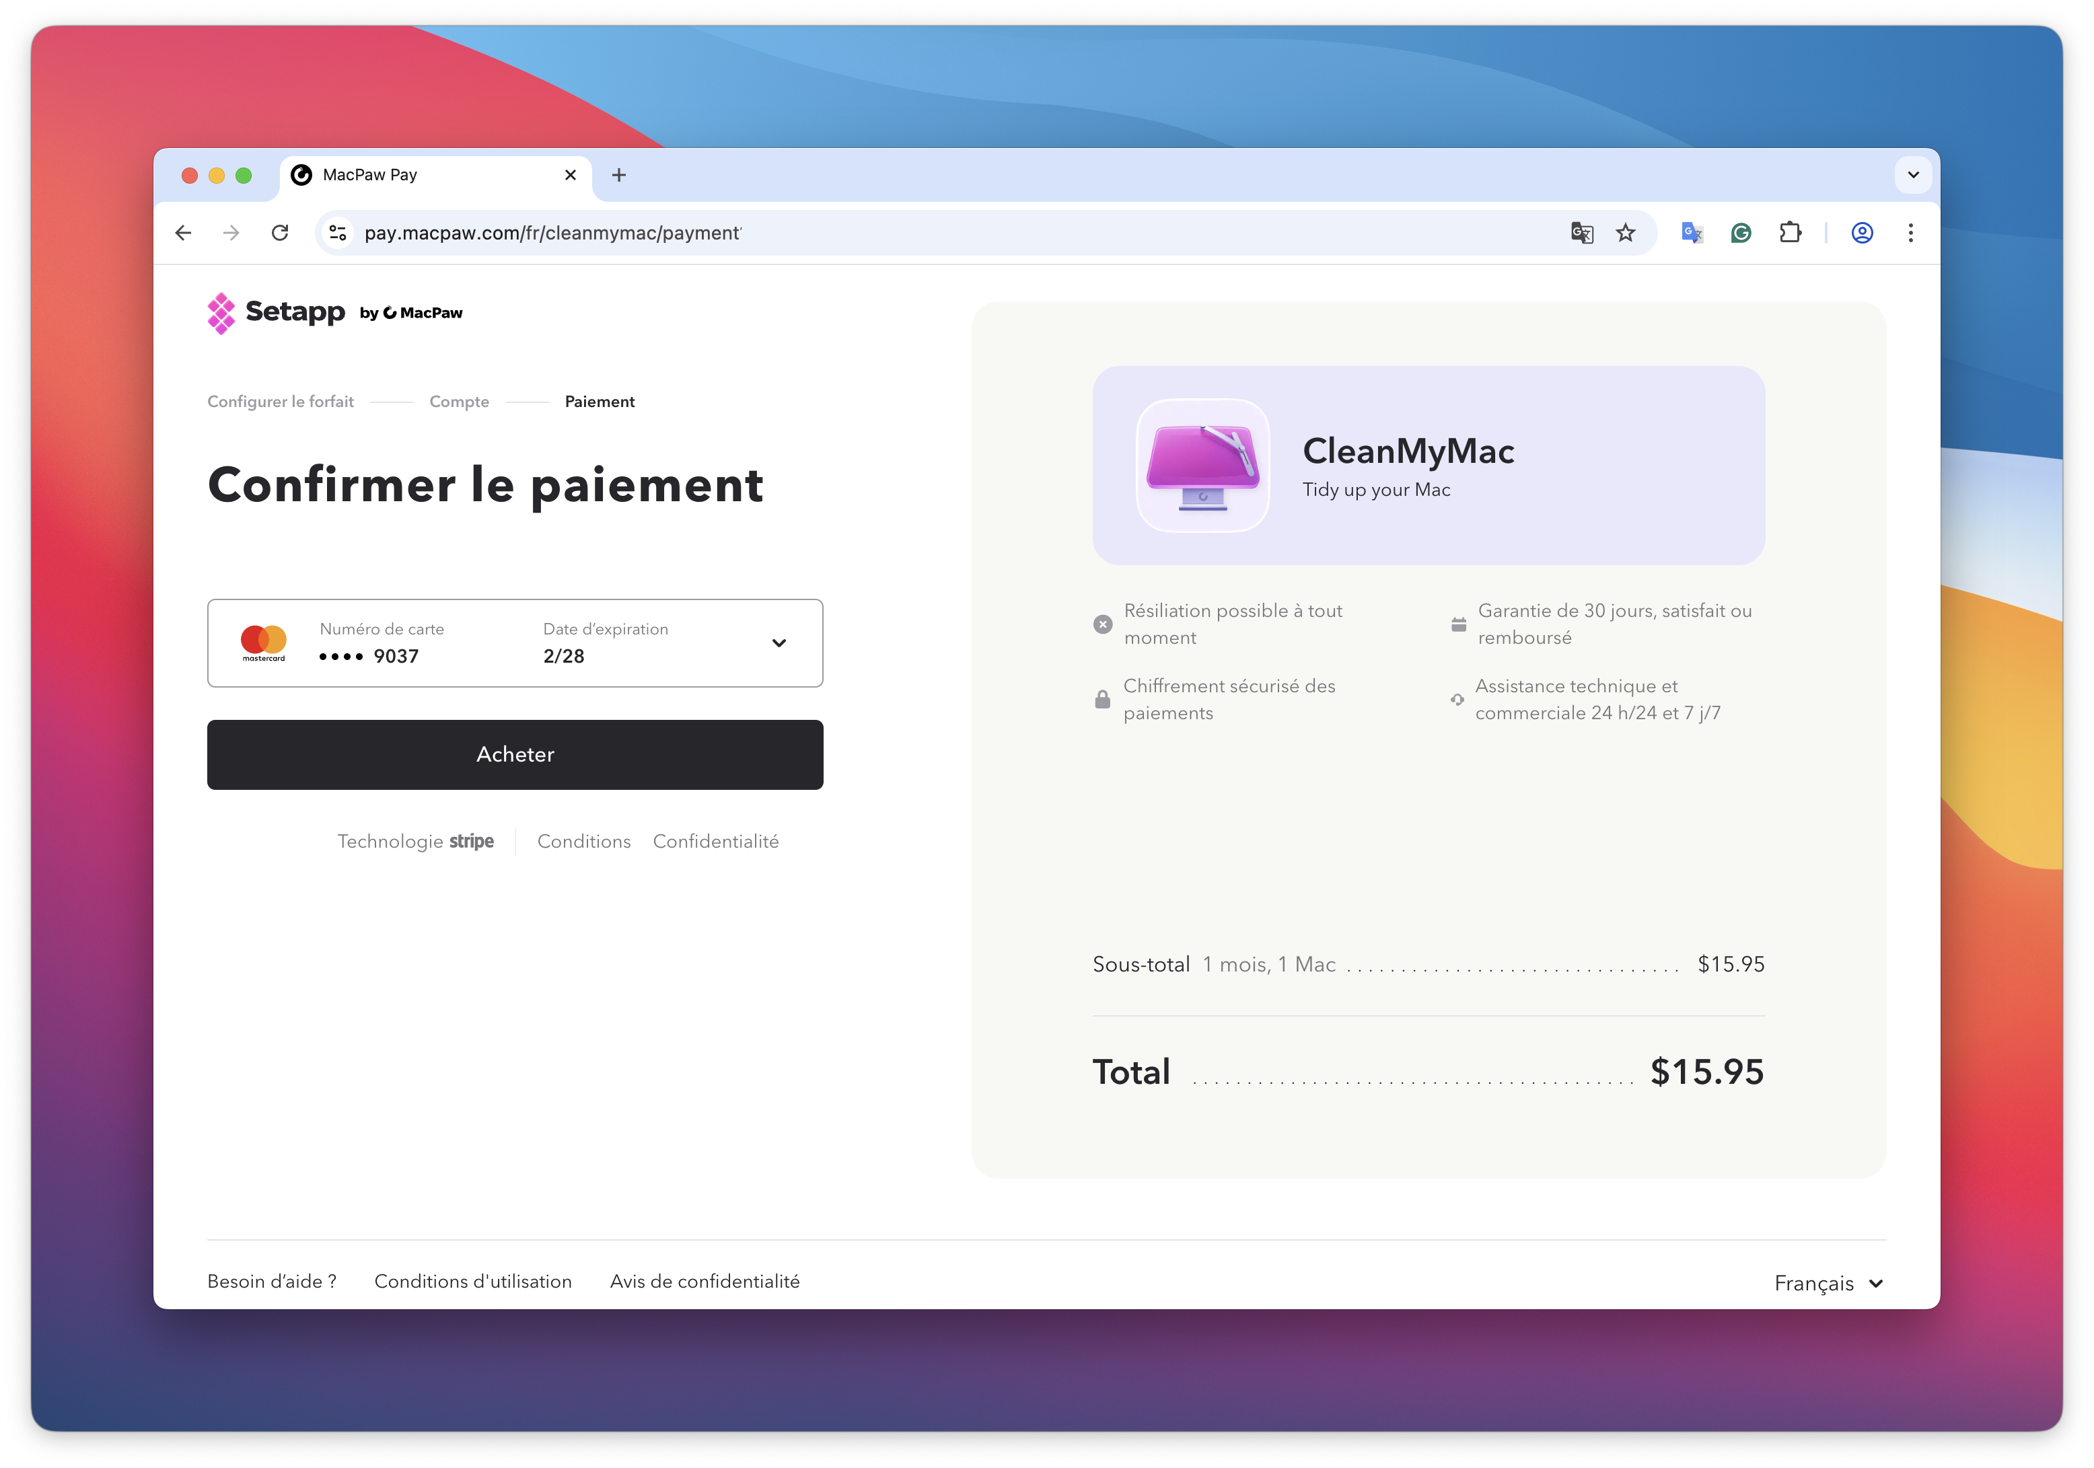Image resolution: width=2094 pixels, height=1468 pixels.
Task: Click the Mastercard logo on the card
Action: point(264,643)
